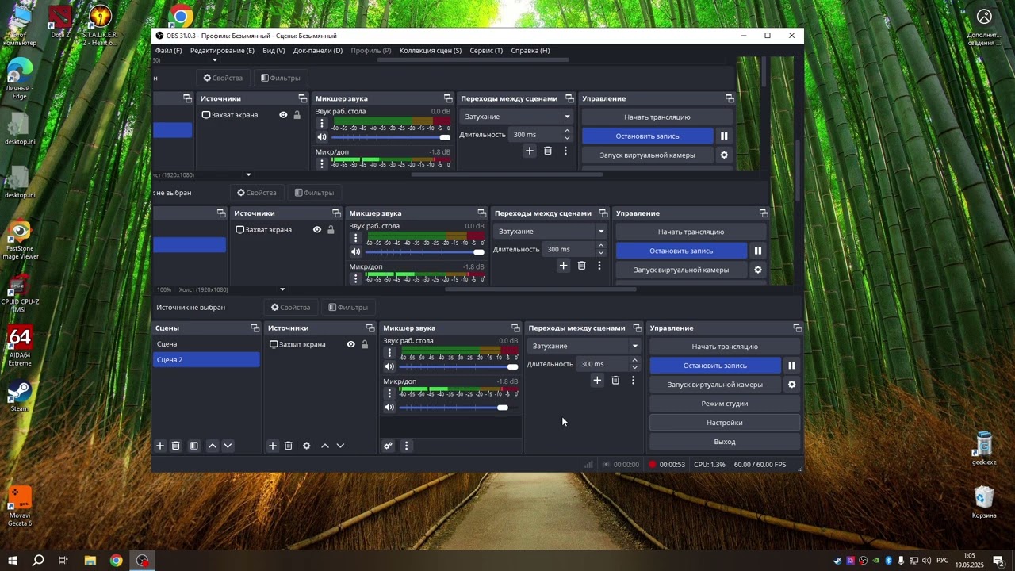Select the FastStone Image Viewer desktop icon

coord(20,240)
